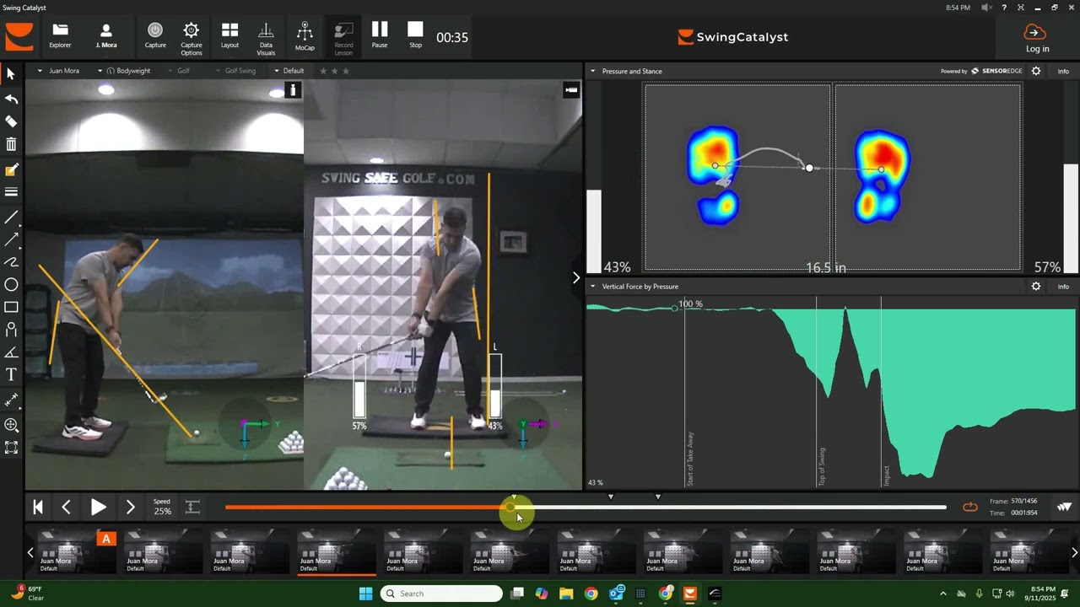The image size is (1080, 607).
Task: Open the Golf sport dropdown
Action: pyautogui.click(x=180, y=71)
